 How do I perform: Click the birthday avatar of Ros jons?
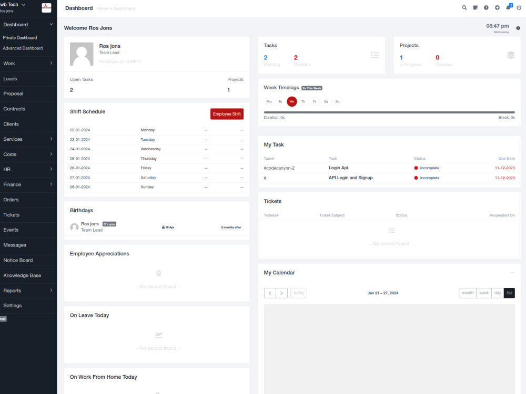point(74,227)
